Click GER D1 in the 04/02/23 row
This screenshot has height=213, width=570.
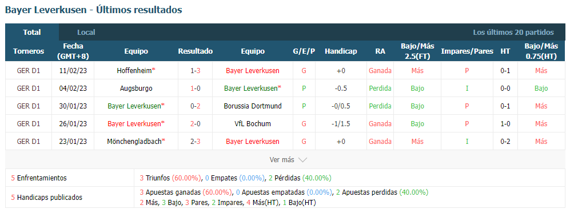point(29,88)
